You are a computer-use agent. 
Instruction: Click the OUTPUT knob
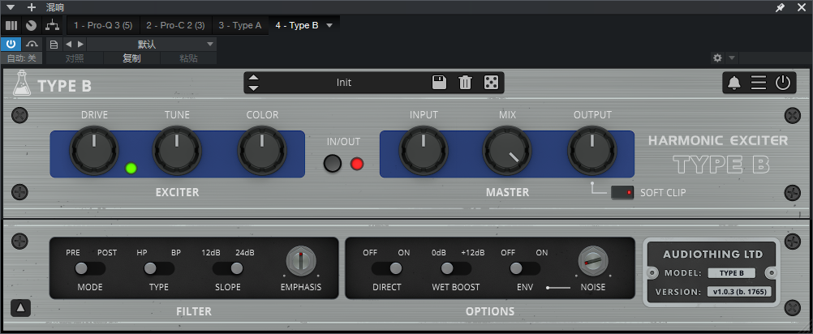592,150
